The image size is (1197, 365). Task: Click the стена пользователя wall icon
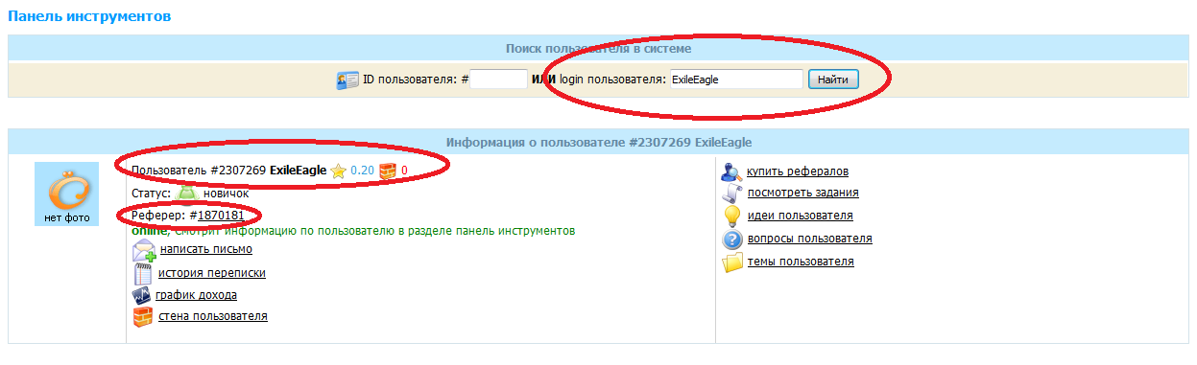[x=142, y=317]
